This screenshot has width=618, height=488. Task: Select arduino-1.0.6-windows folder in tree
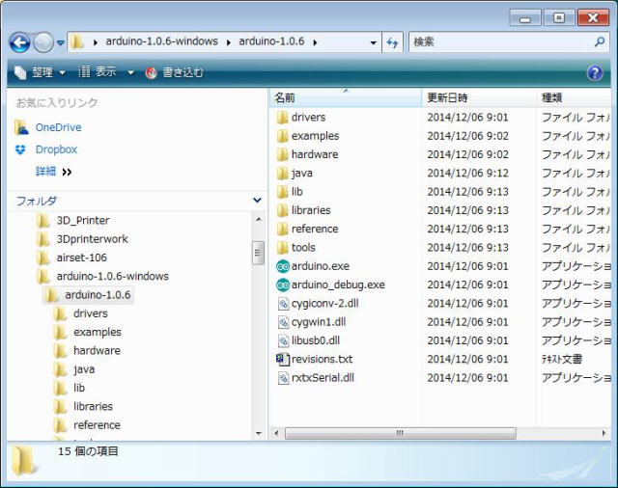coord(112,276)
